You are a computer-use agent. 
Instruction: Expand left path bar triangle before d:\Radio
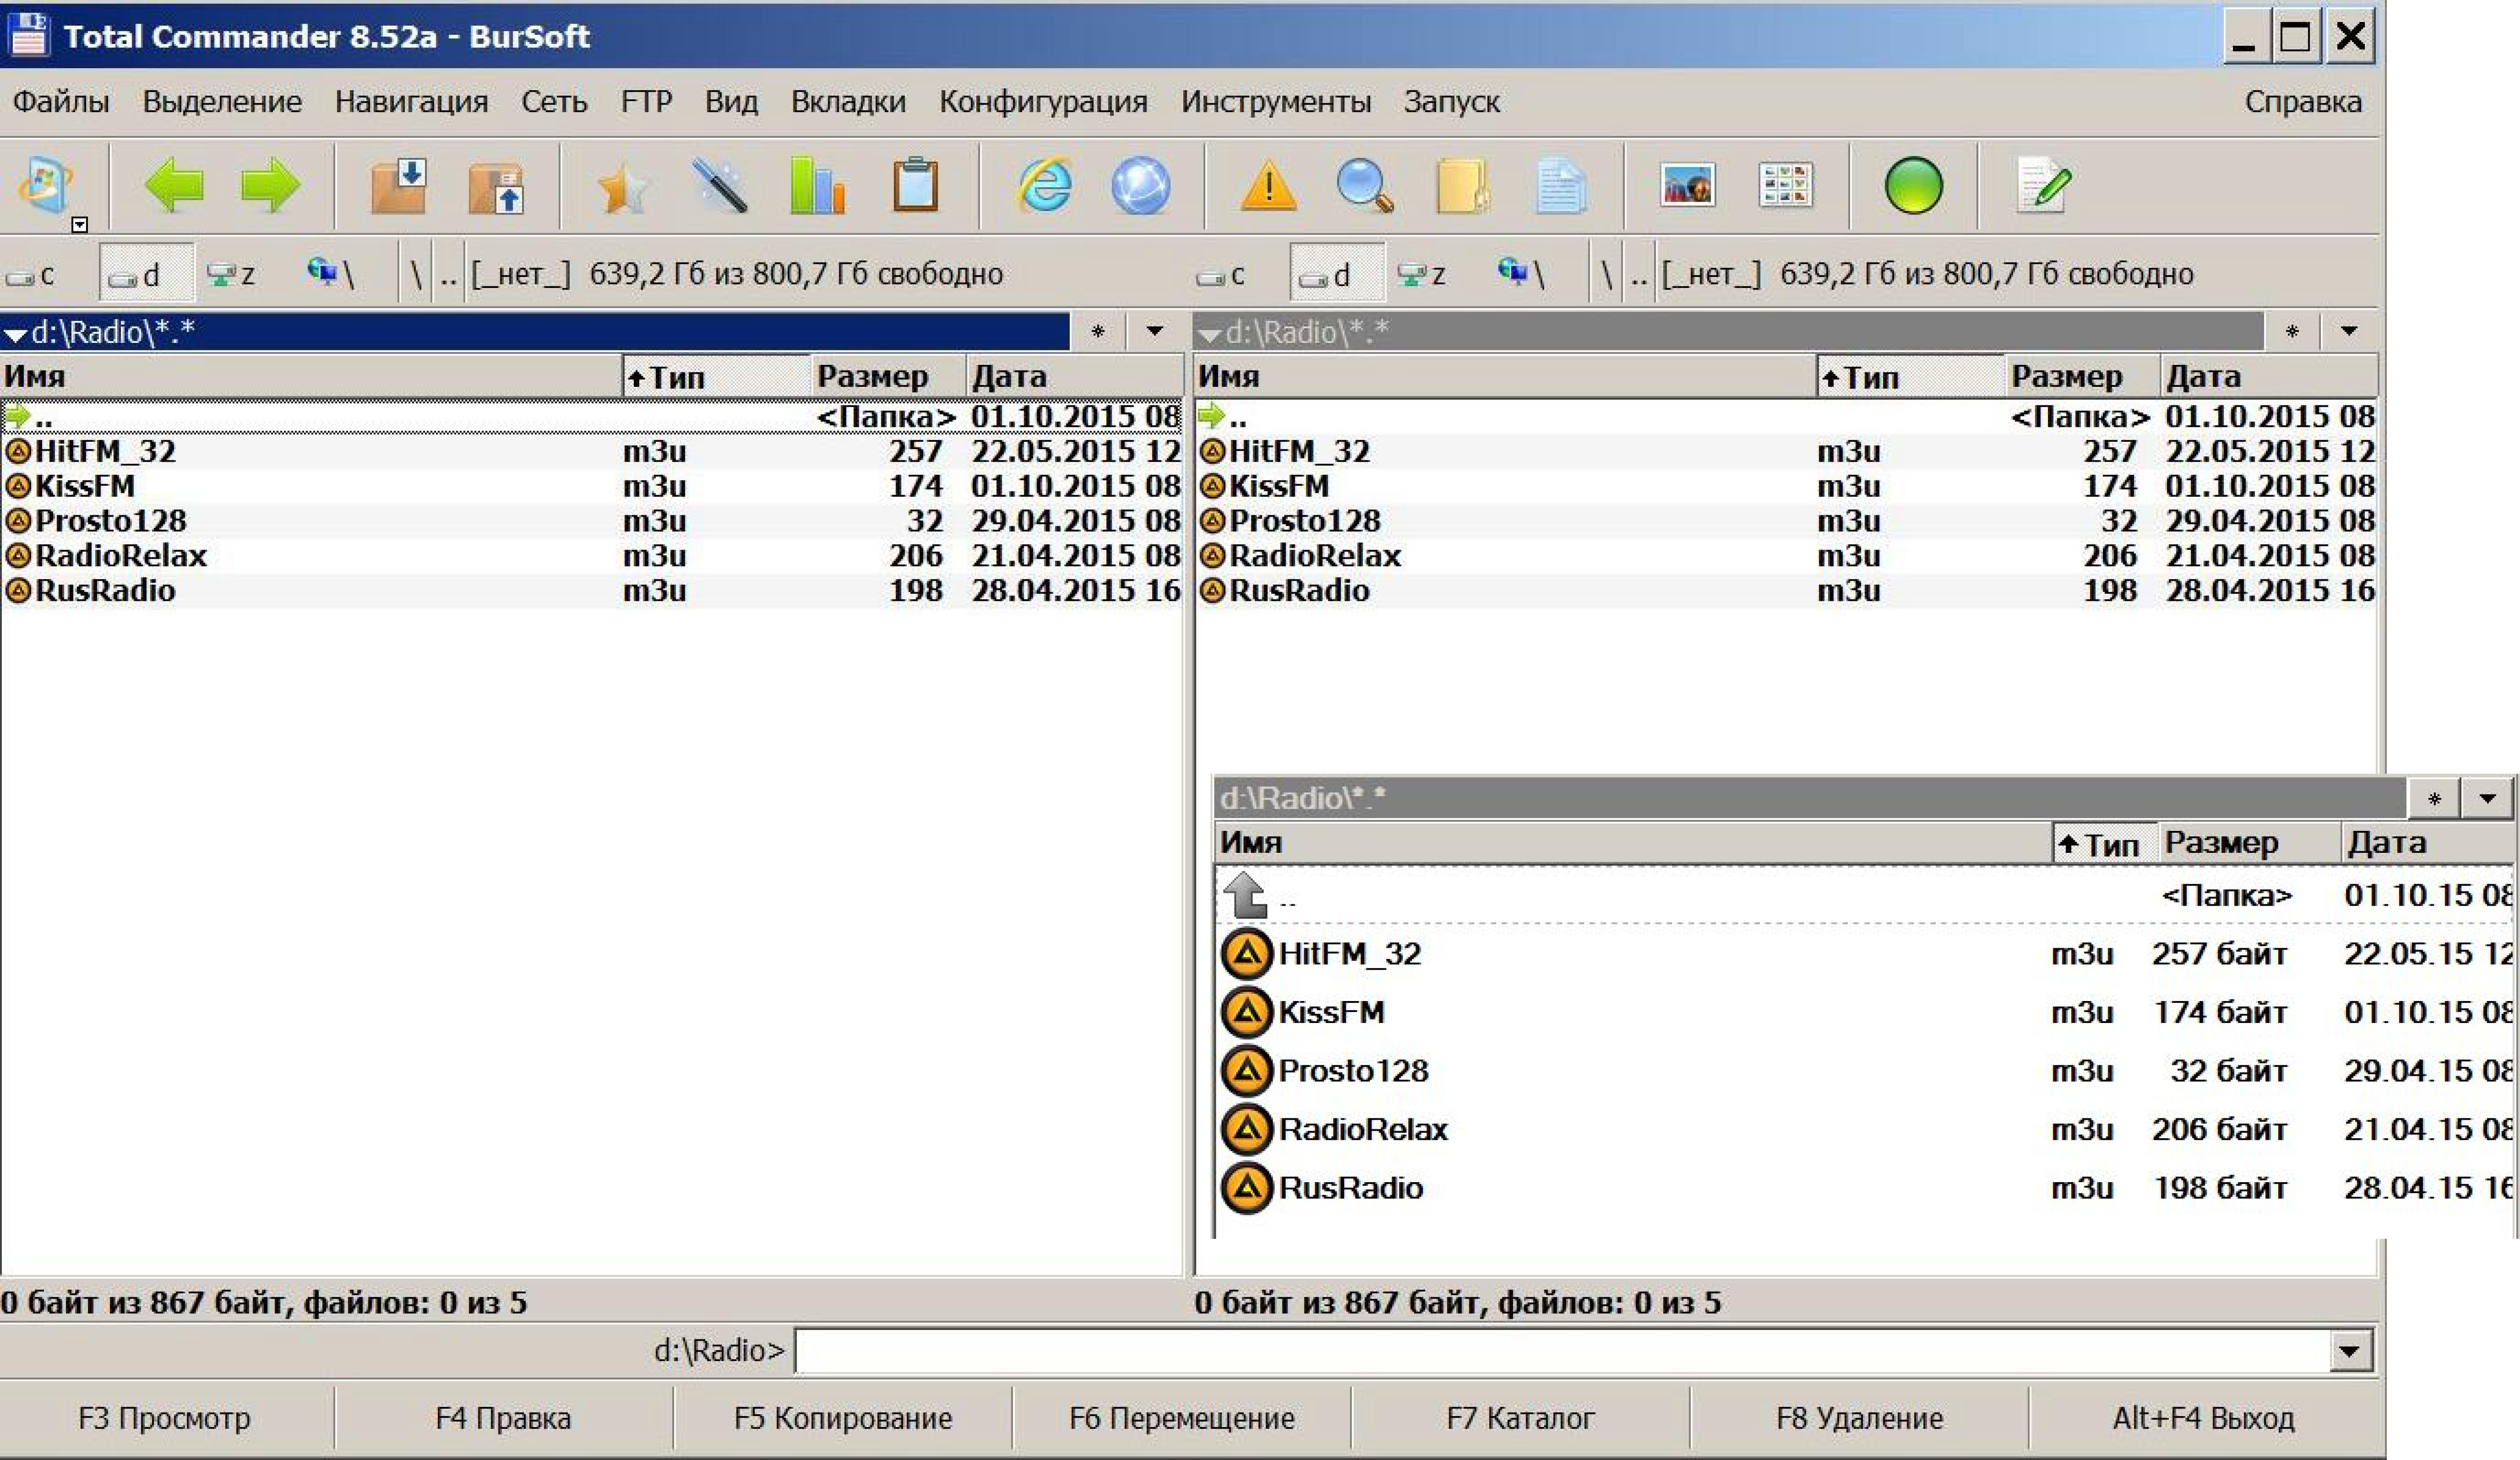(15, 334)
